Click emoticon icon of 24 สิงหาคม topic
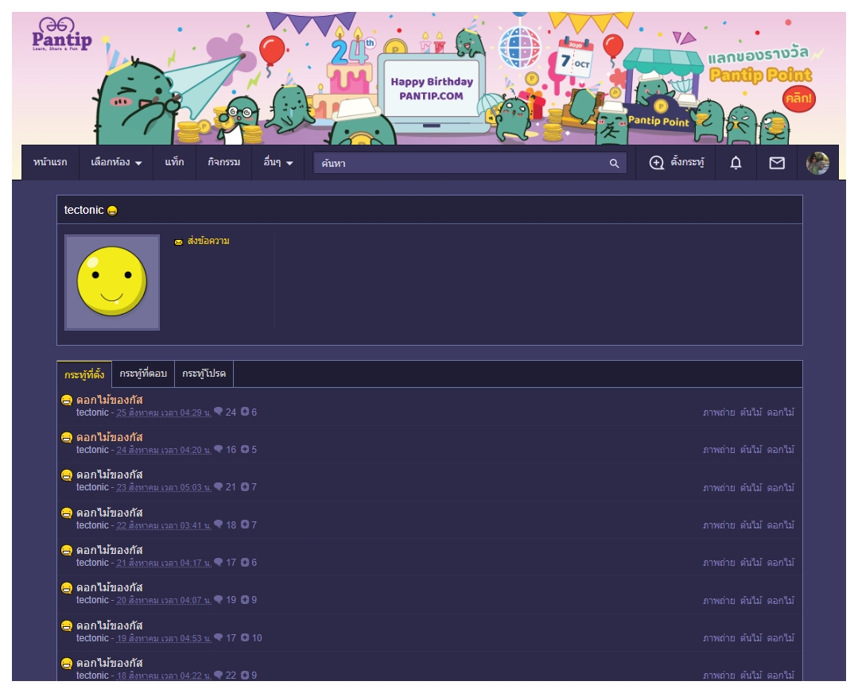The image size is (858, 693). tap(67, 438)
